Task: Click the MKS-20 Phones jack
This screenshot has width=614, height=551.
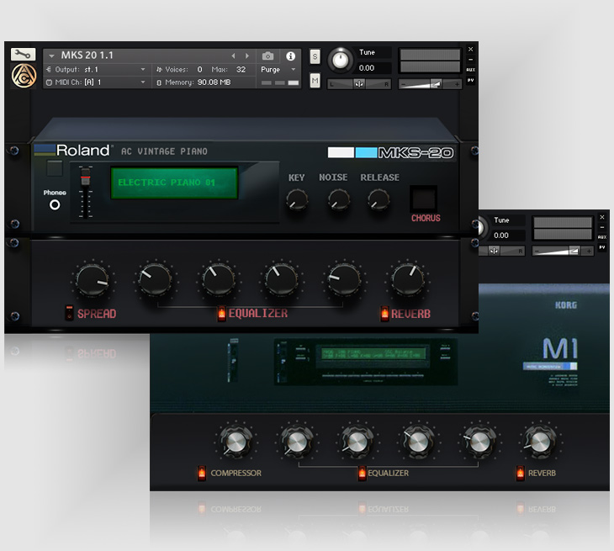Action: click(55, 204)
